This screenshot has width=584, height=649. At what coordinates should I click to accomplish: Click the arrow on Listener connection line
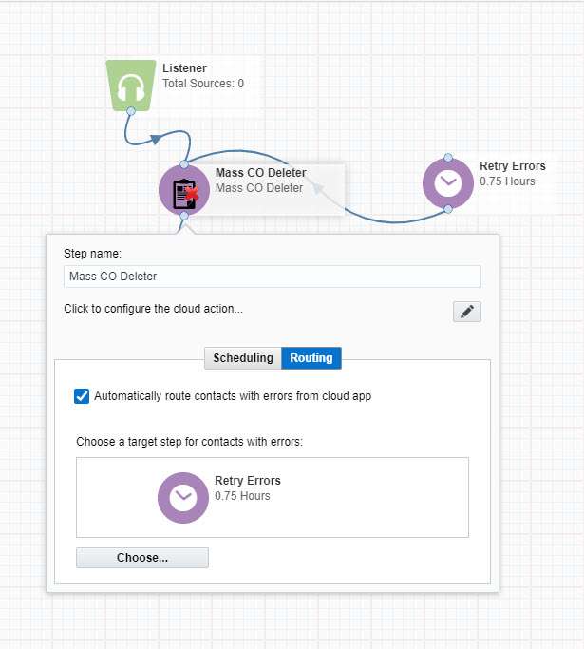click(x=155, y=139)
